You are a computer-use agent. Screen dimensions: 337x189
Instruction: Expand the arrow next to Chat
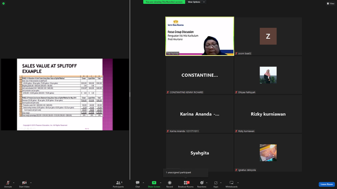coord(143,183)
